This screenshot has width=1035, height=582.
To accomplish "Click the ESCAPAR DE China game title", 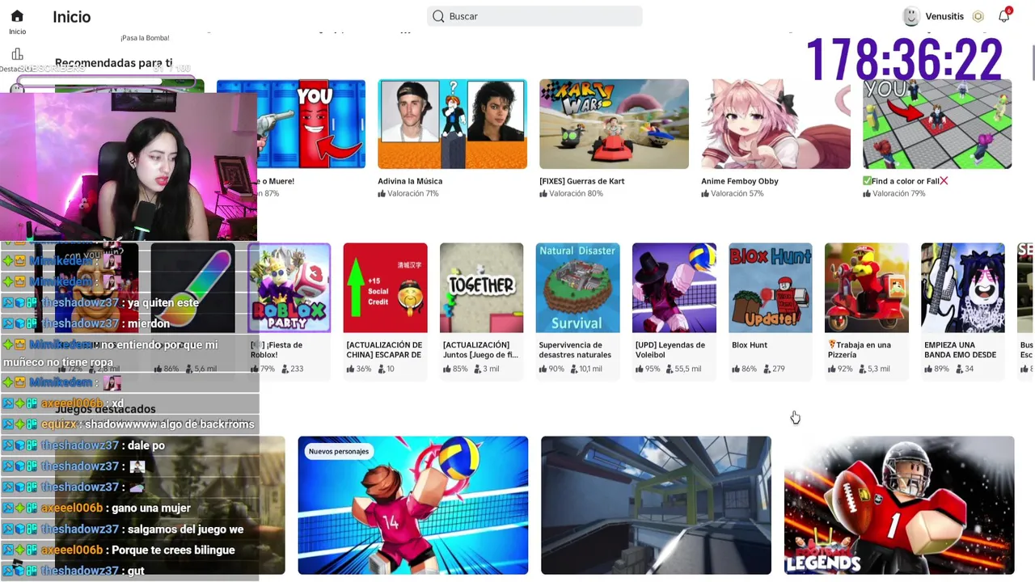I will pyautogui.click(x=384, y=350).
